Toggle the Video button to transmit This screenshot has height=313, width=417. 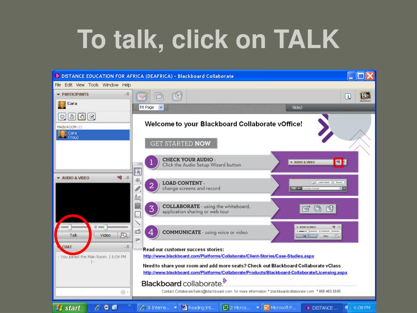(105, 235)
